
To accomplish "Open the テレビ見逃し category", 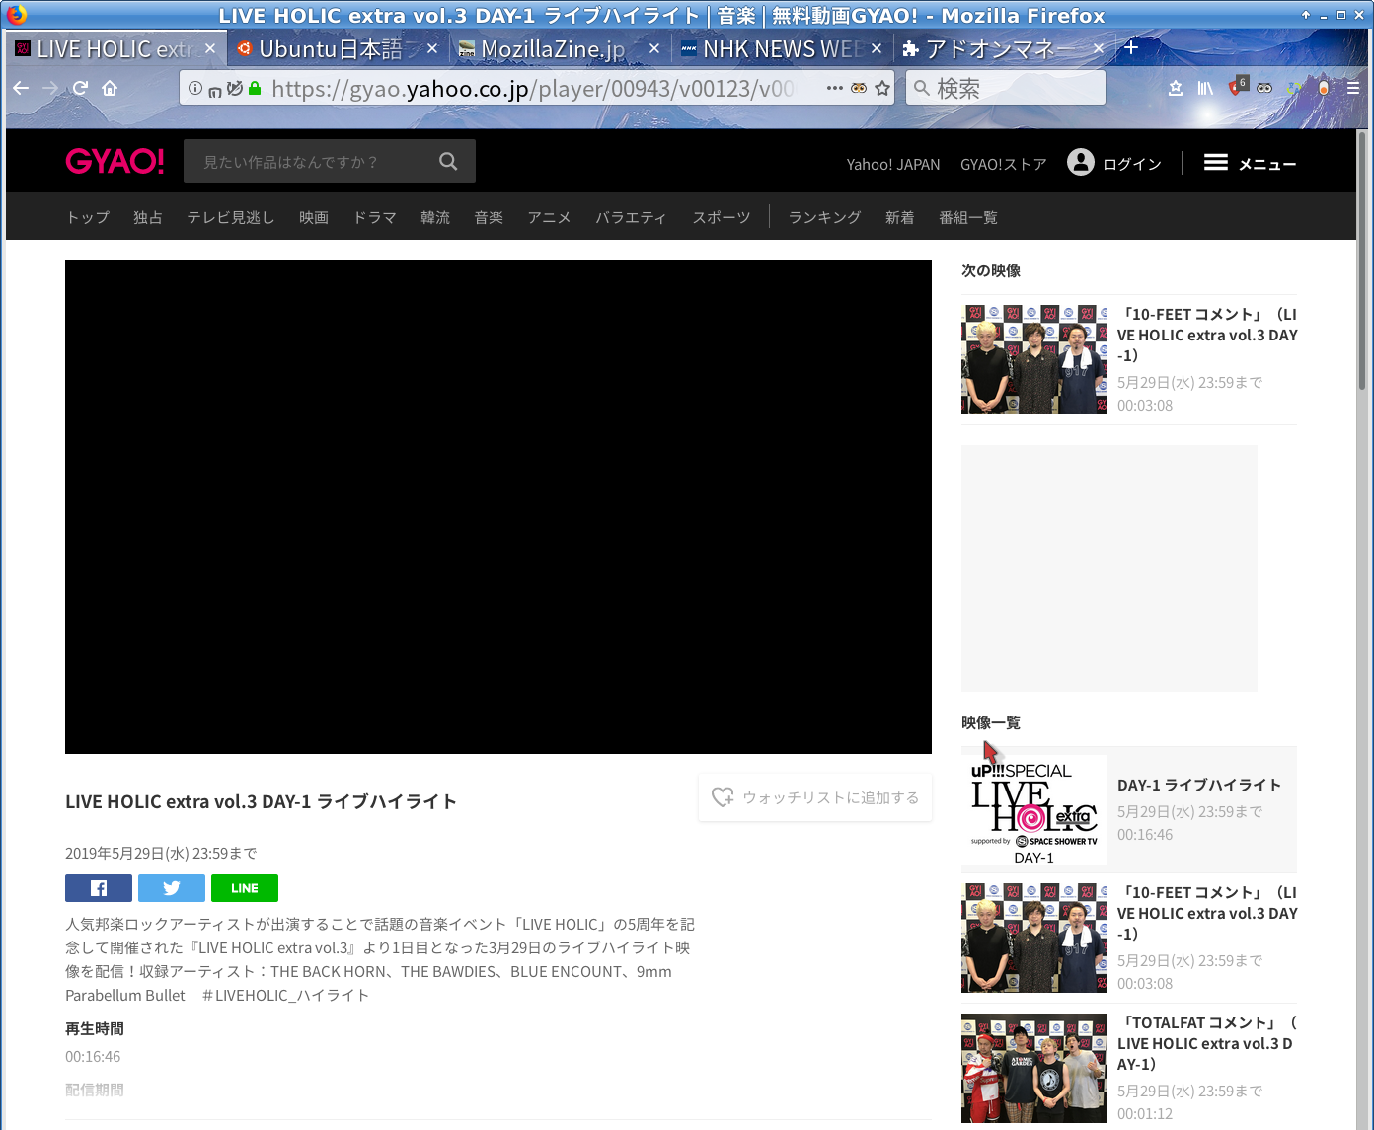I will point(231,217).
